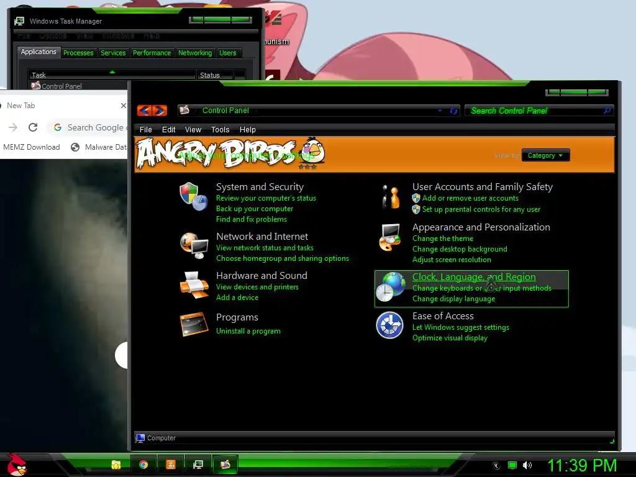The image size is (636, 477).
Task: Click View devices and printers
Action: pyautogui.click(x=257, y=287)
